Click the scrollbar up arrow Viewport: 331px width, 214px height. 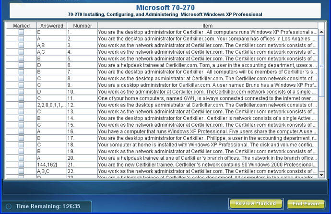tap(321, 32)
